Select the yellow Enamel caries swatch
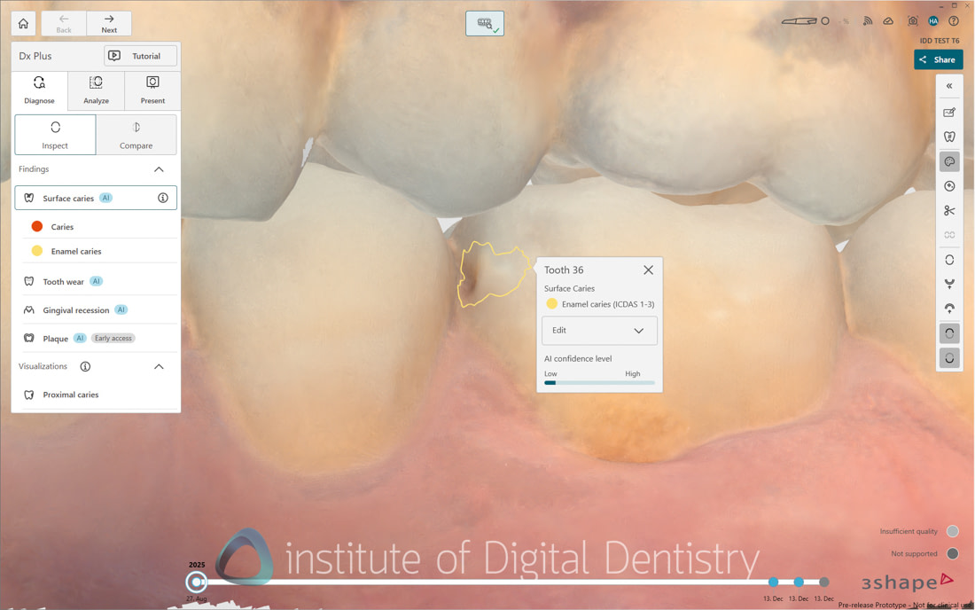The image size is (975, 610). pos(37,250)
